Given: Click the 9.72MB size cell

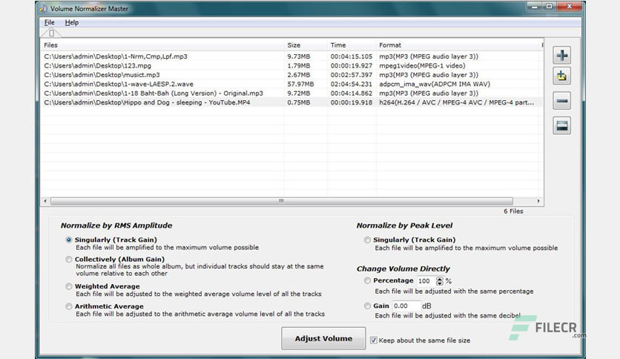Looking at the screenshot, I should [299, 93].
